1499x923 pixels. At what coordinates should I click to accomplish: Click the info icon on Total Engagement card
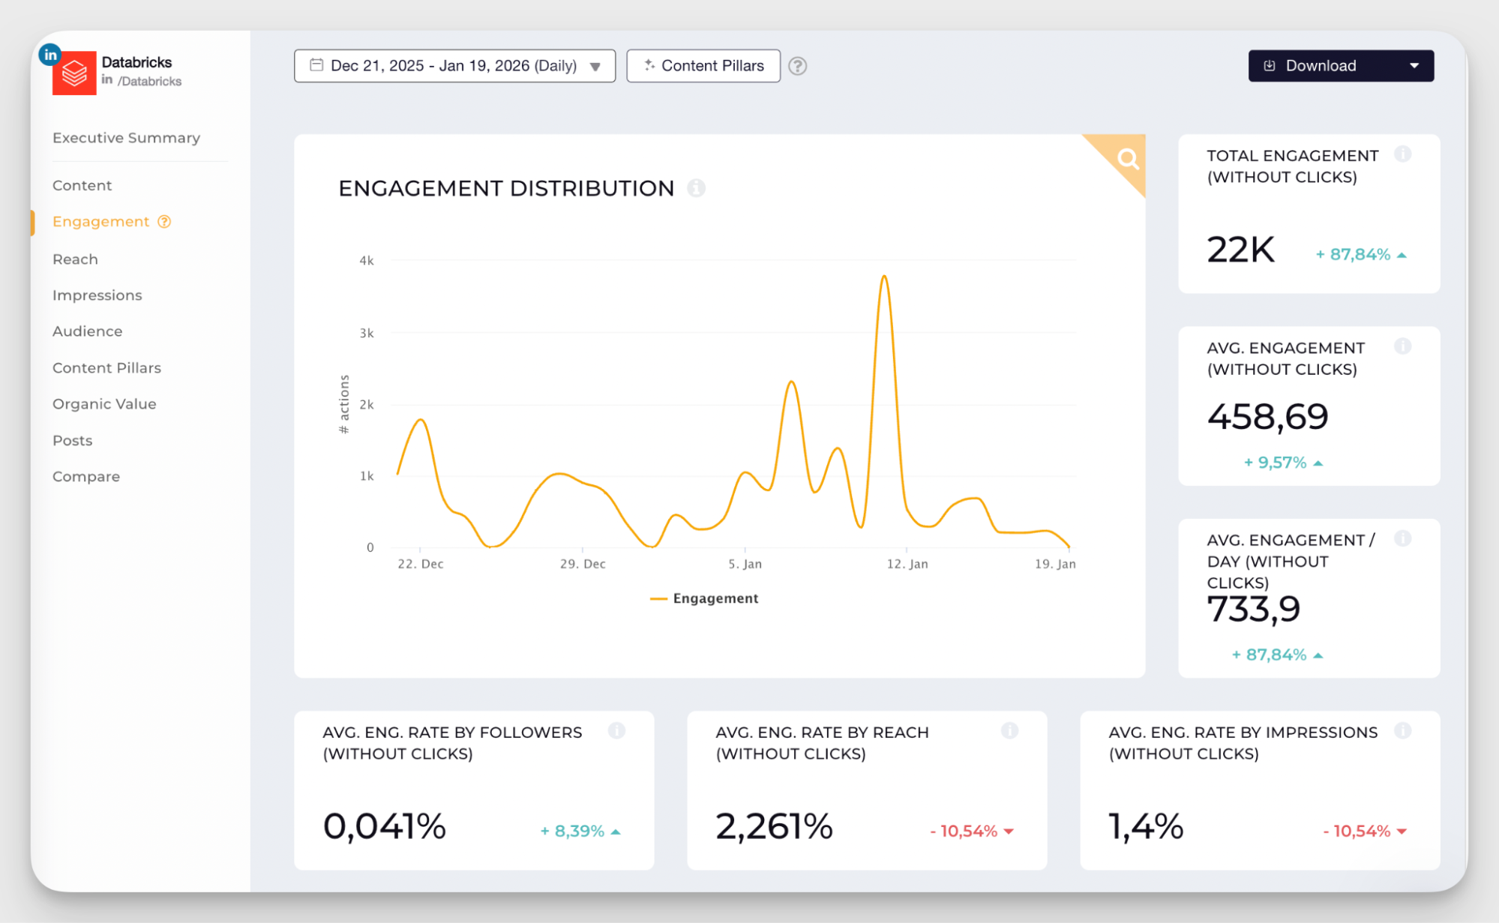1404,154
